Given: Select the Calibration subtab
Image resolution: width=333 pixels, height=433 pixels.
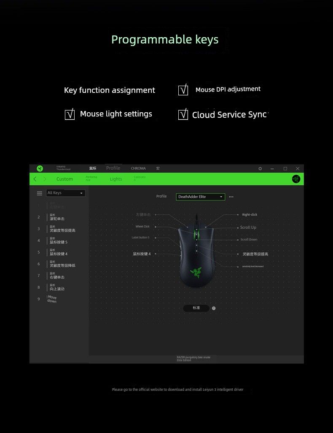Looking at the screenshot, I should [x=140, y=179].
